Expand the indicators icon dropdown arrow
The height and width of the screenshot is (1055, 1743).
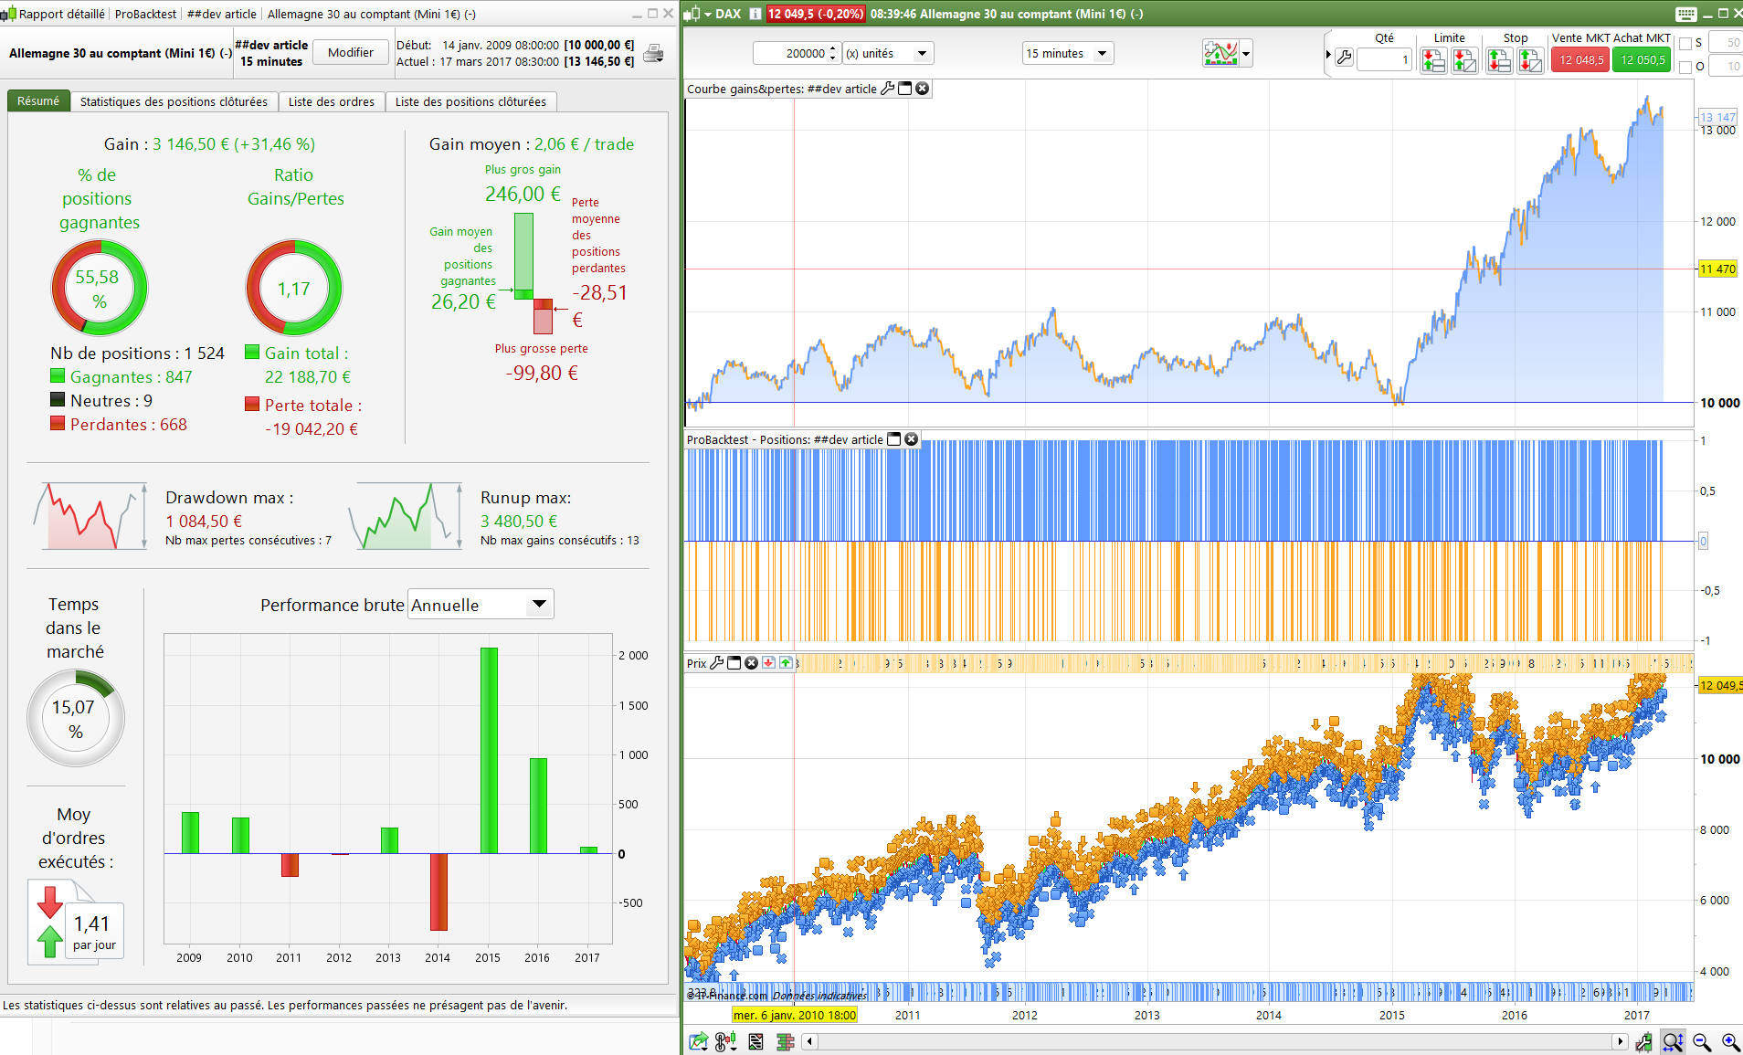(1246, 54)
